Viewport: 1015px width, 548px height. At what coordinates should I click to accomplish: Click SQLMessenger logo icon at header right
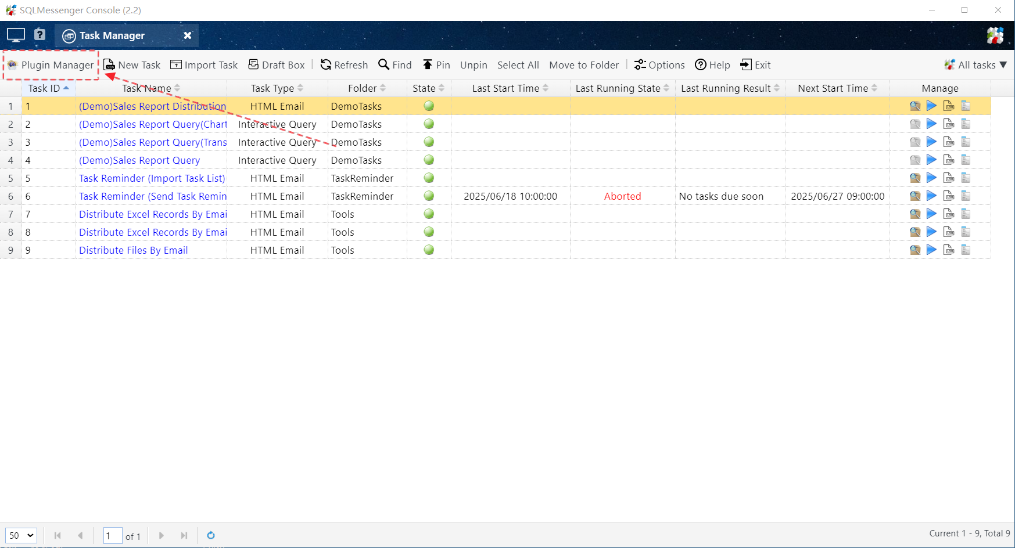pyautogui.click(x=995, y=35)
